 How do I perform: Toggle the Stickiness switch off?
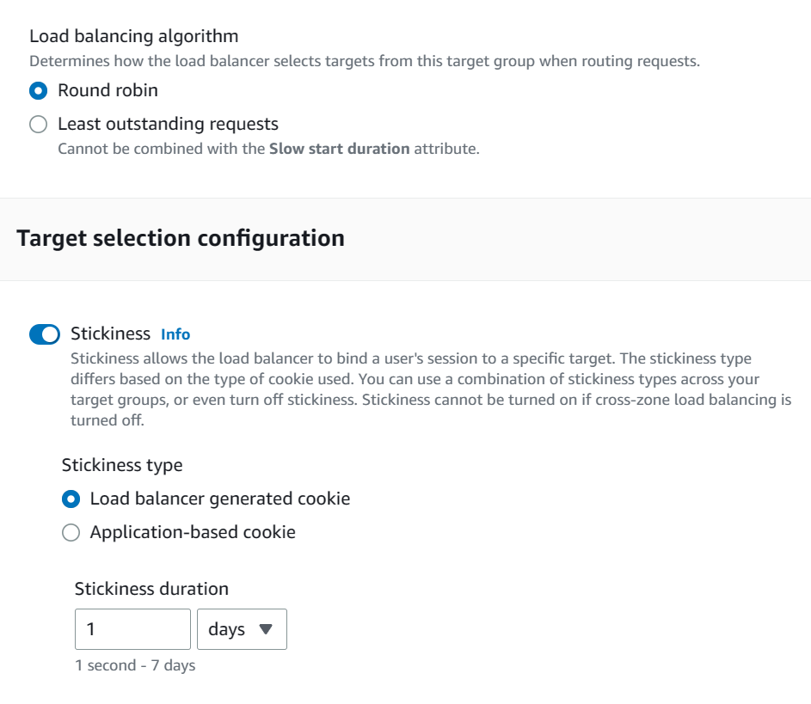pyautogui.click(x=45, y=334)
